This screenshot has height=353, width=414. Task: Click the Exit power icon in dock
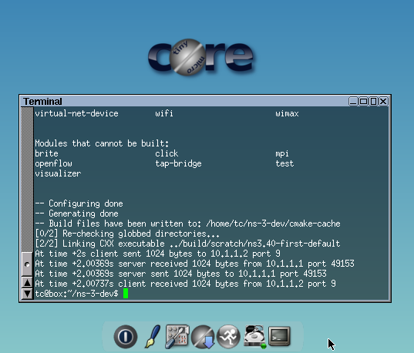tap(126, 337)
